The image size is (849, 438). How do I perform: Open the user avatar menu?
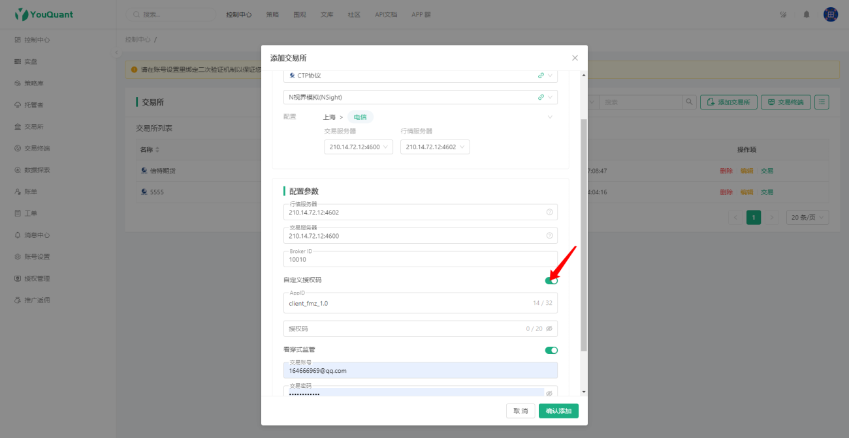point(831,14)
